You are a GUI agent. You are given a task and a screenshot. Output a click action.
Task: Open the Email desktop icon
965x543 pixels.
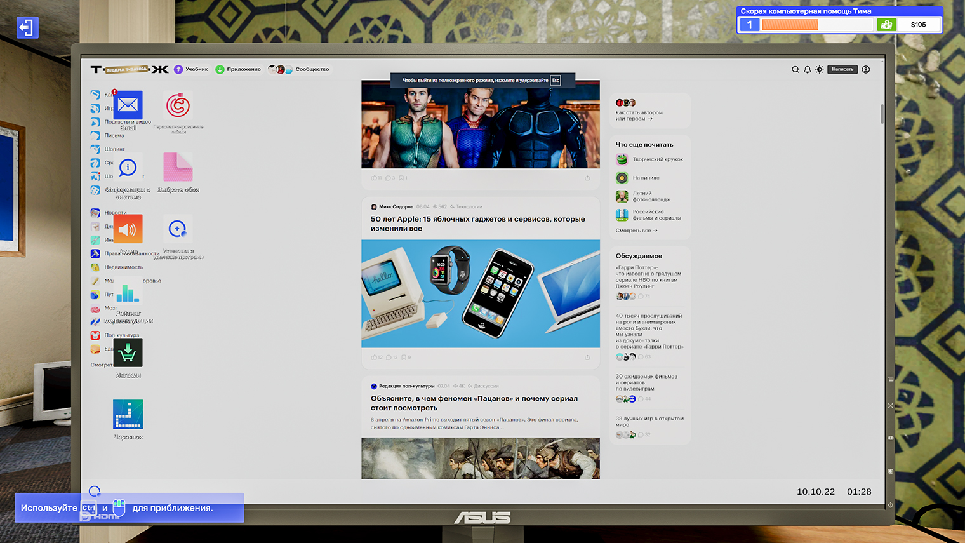pos(128,105)
